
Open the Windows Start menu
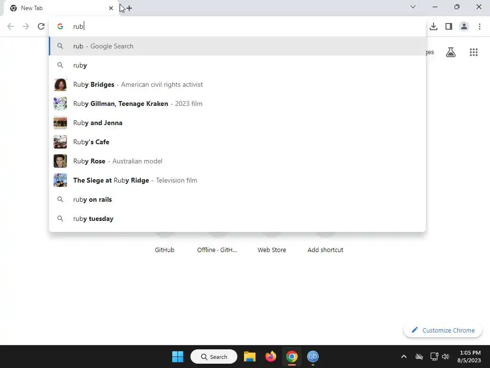pos(178,356)
